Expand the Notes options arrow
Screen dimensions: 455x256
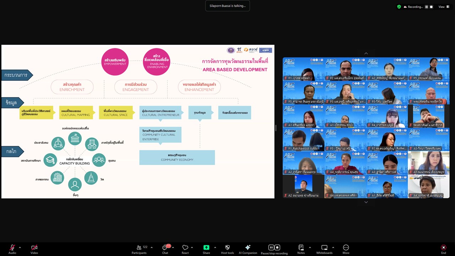click(x=310, y=247)
